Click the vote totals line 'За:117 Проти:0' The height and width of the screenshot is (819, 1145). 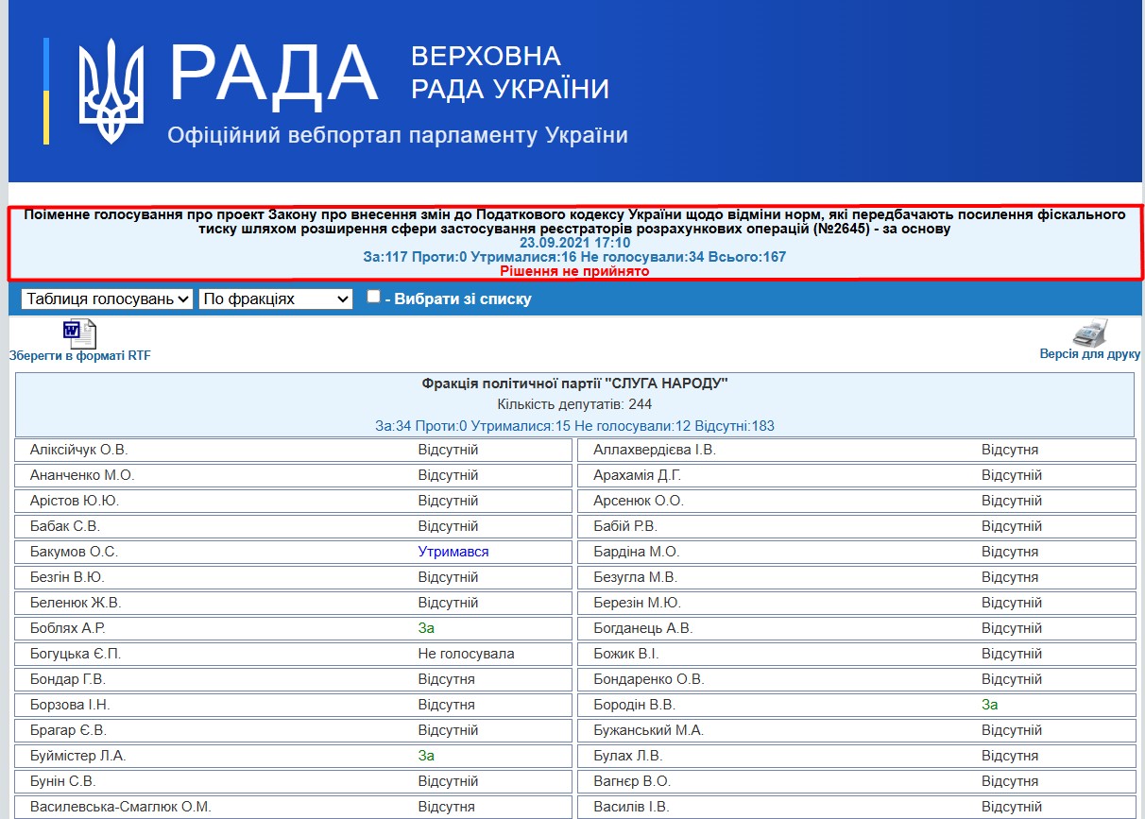tap(574, 257)
